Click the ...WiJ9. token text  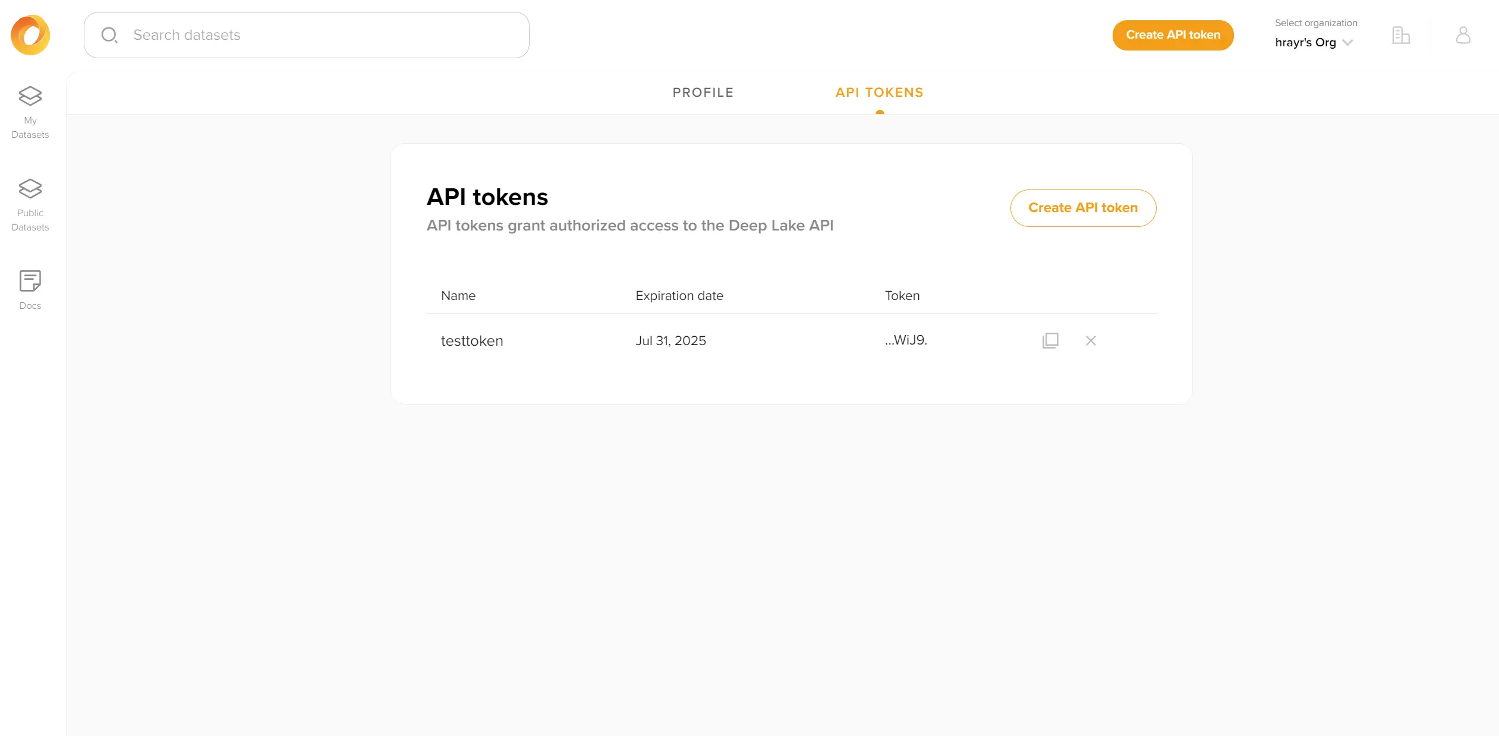tap(906, 340)
